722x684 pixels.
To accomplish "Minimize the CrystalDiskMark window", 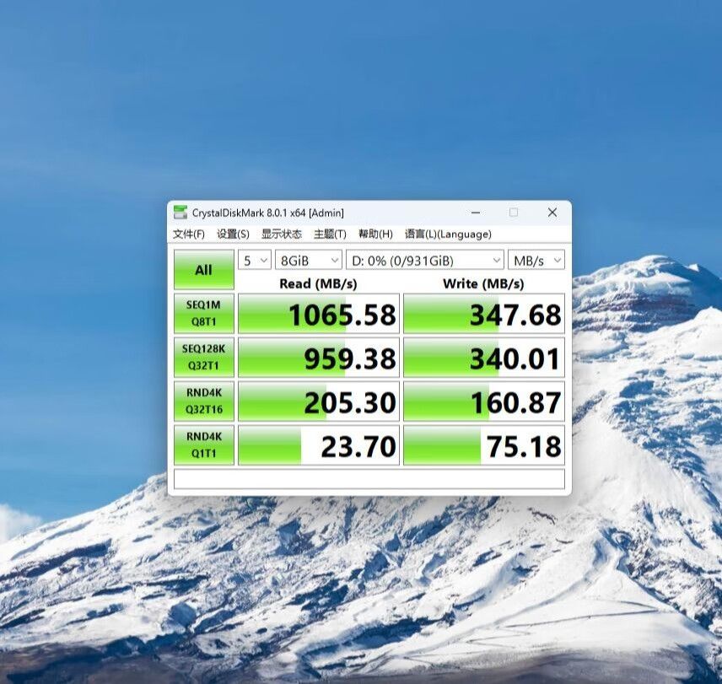I will coord(476,213).
